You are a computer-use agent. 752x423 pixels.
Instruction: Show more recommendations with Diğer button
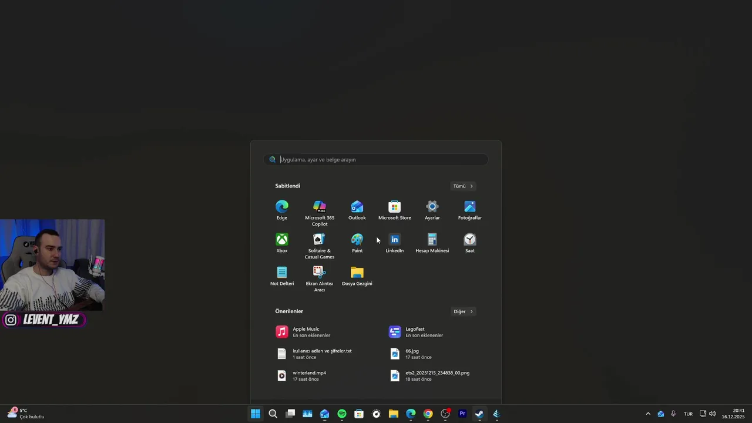[x=463, y=311]
